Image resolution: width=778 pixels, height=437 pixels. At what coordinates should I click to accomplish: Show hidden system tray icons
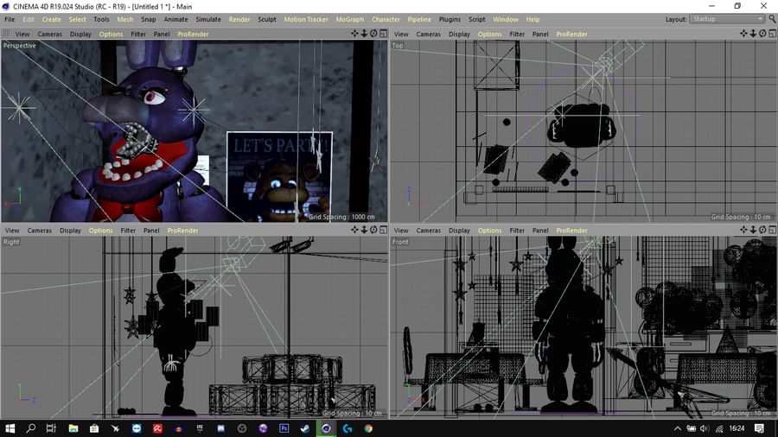[x=677, y=428]
